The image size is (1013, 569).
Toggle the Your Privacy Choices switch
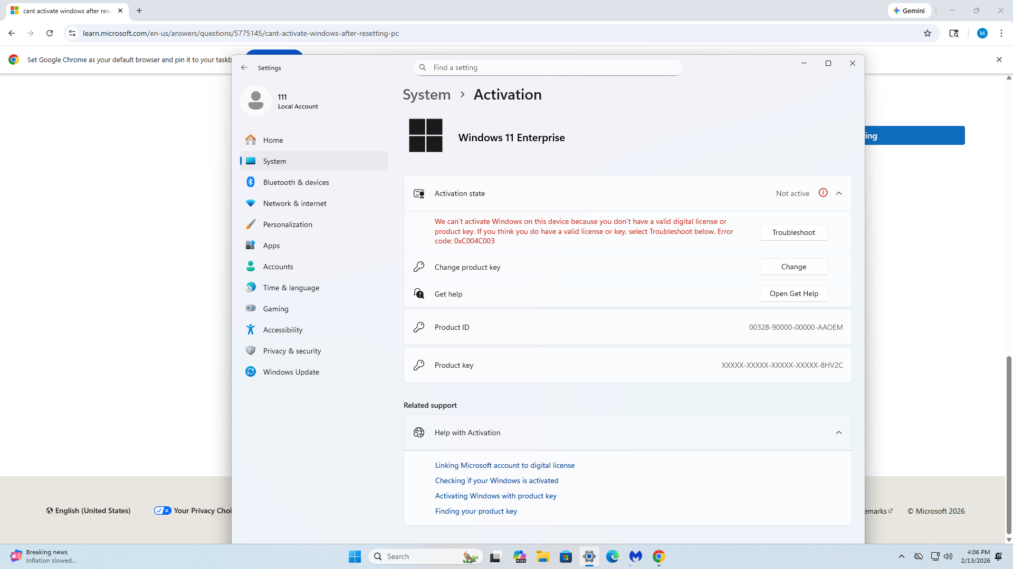(x=163, y=511)
